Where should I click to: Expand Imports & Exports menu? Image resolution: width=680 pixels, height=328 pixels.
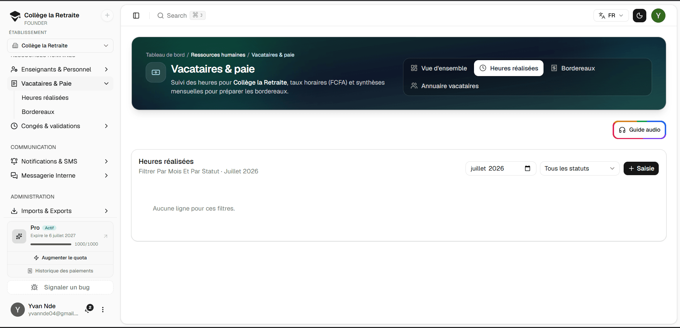[60, 211]
